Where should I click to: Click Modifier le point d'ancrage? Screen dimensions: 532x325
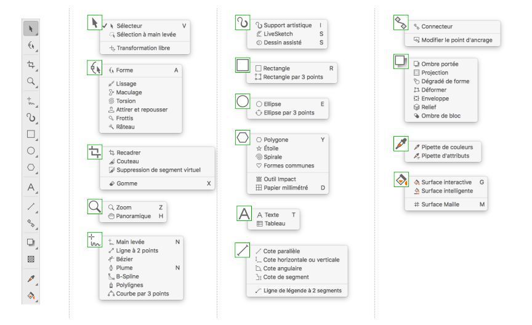coord(456,40)
